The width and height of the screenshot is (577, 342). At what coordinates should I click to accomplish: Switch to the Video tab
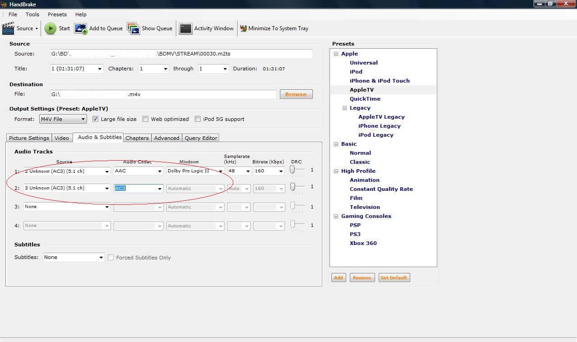[62, 138]
